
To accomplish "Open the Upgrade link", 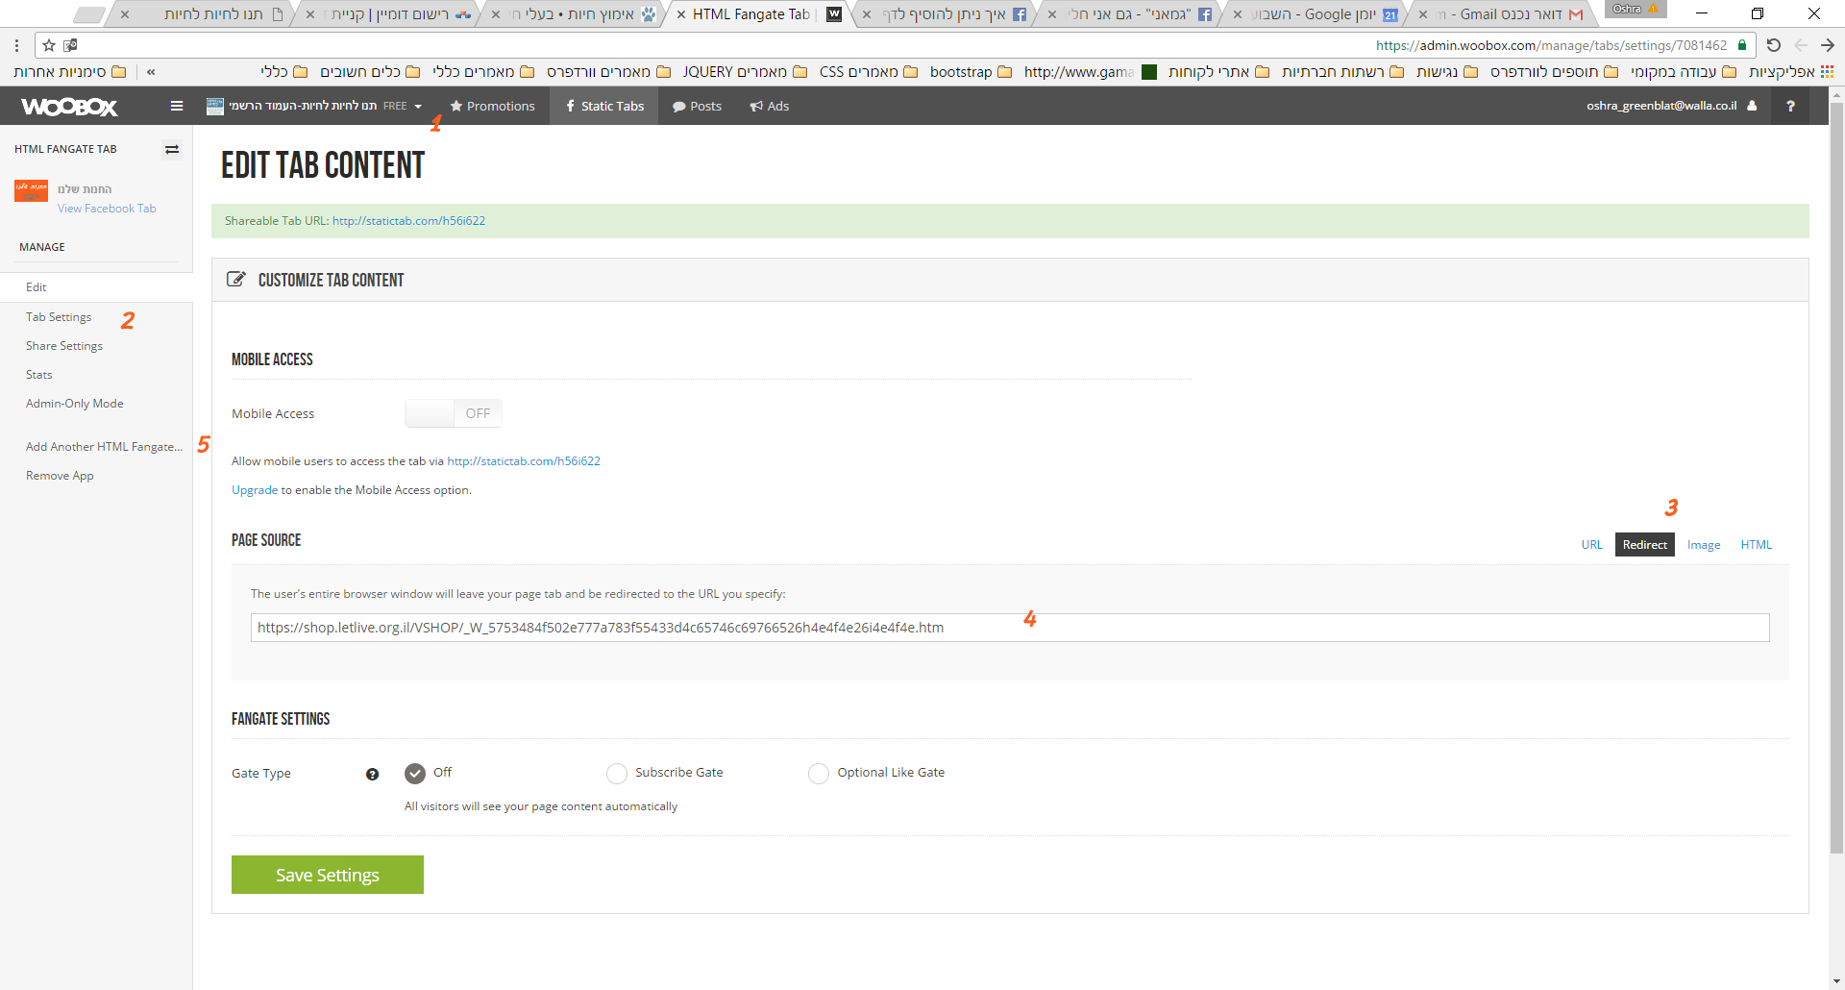I will (255, 490).
